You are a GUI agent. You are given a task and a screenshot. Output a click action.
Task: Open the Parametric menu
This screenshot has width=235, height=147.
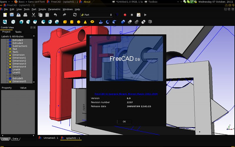(x=54, y=9)
